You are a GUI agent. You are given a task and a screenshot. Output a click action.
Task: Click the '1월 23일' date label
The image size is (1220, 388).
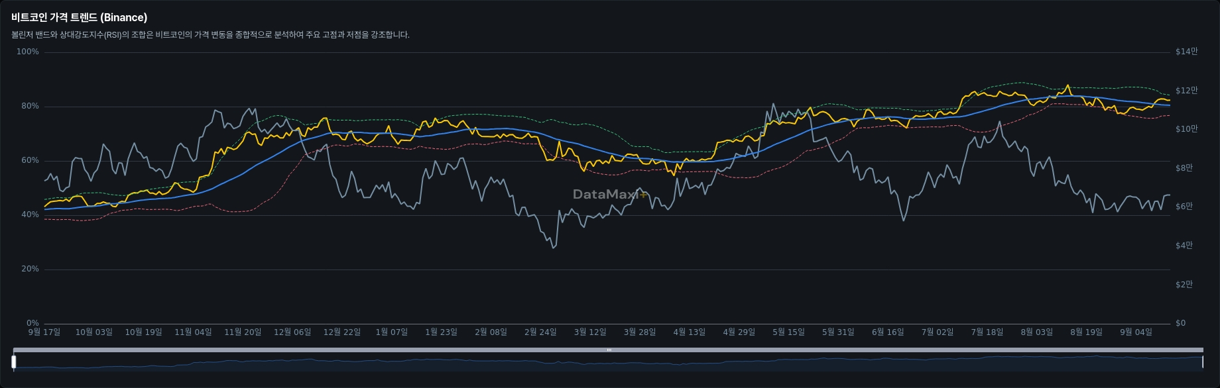pyautogui.click(x=441, y=332)
